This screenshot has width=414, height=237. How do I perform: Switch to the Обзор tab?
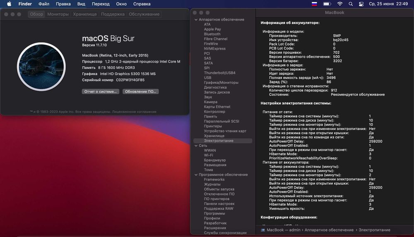point(36,14)
